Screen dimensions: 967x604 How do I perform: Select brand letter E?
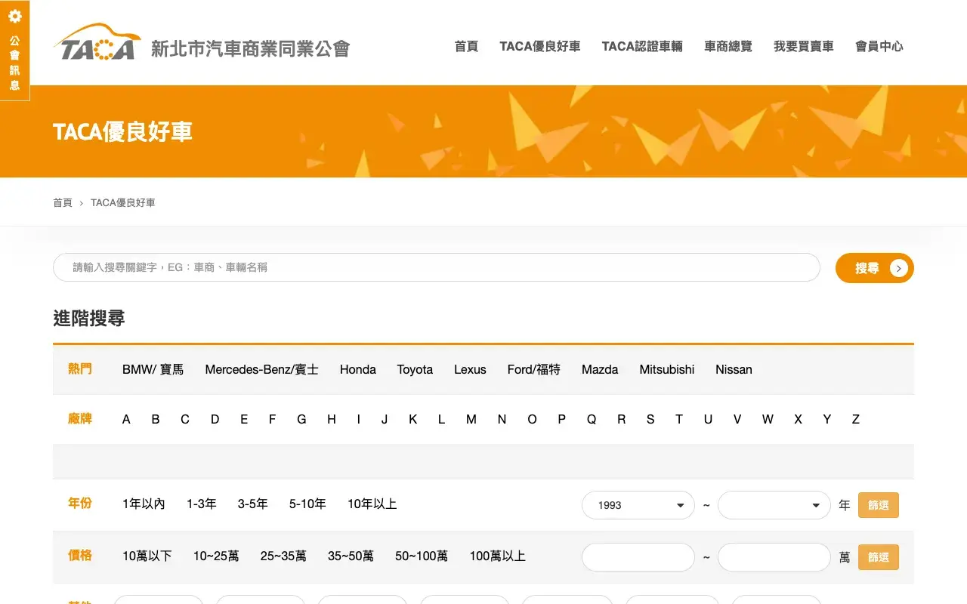pyautogui.click(x=244, y=419)
